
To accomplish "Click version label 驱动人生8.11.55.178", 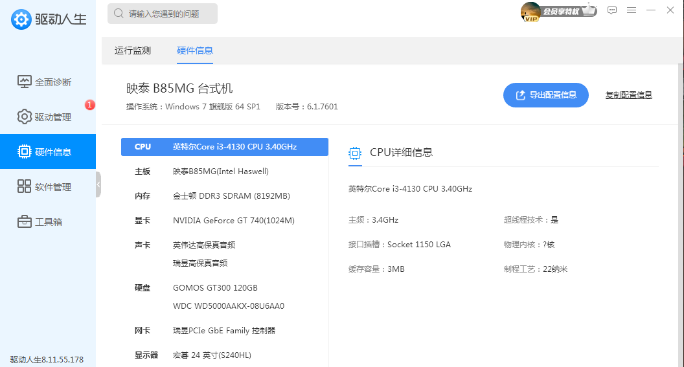I will point(47,360).
